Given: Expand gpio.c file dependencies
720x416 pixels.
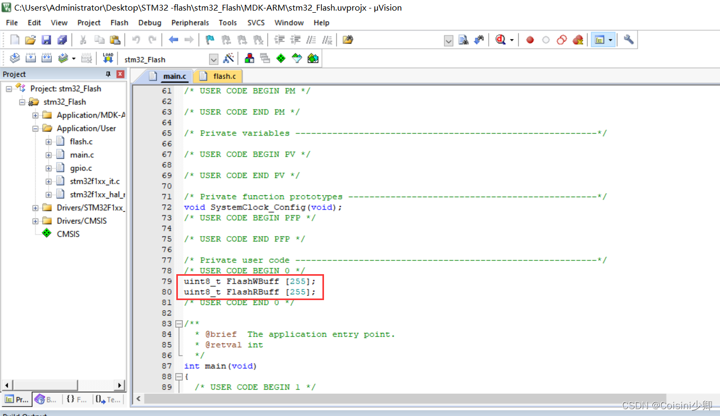Looking at the screenshot, I should (x=49, y=168).
